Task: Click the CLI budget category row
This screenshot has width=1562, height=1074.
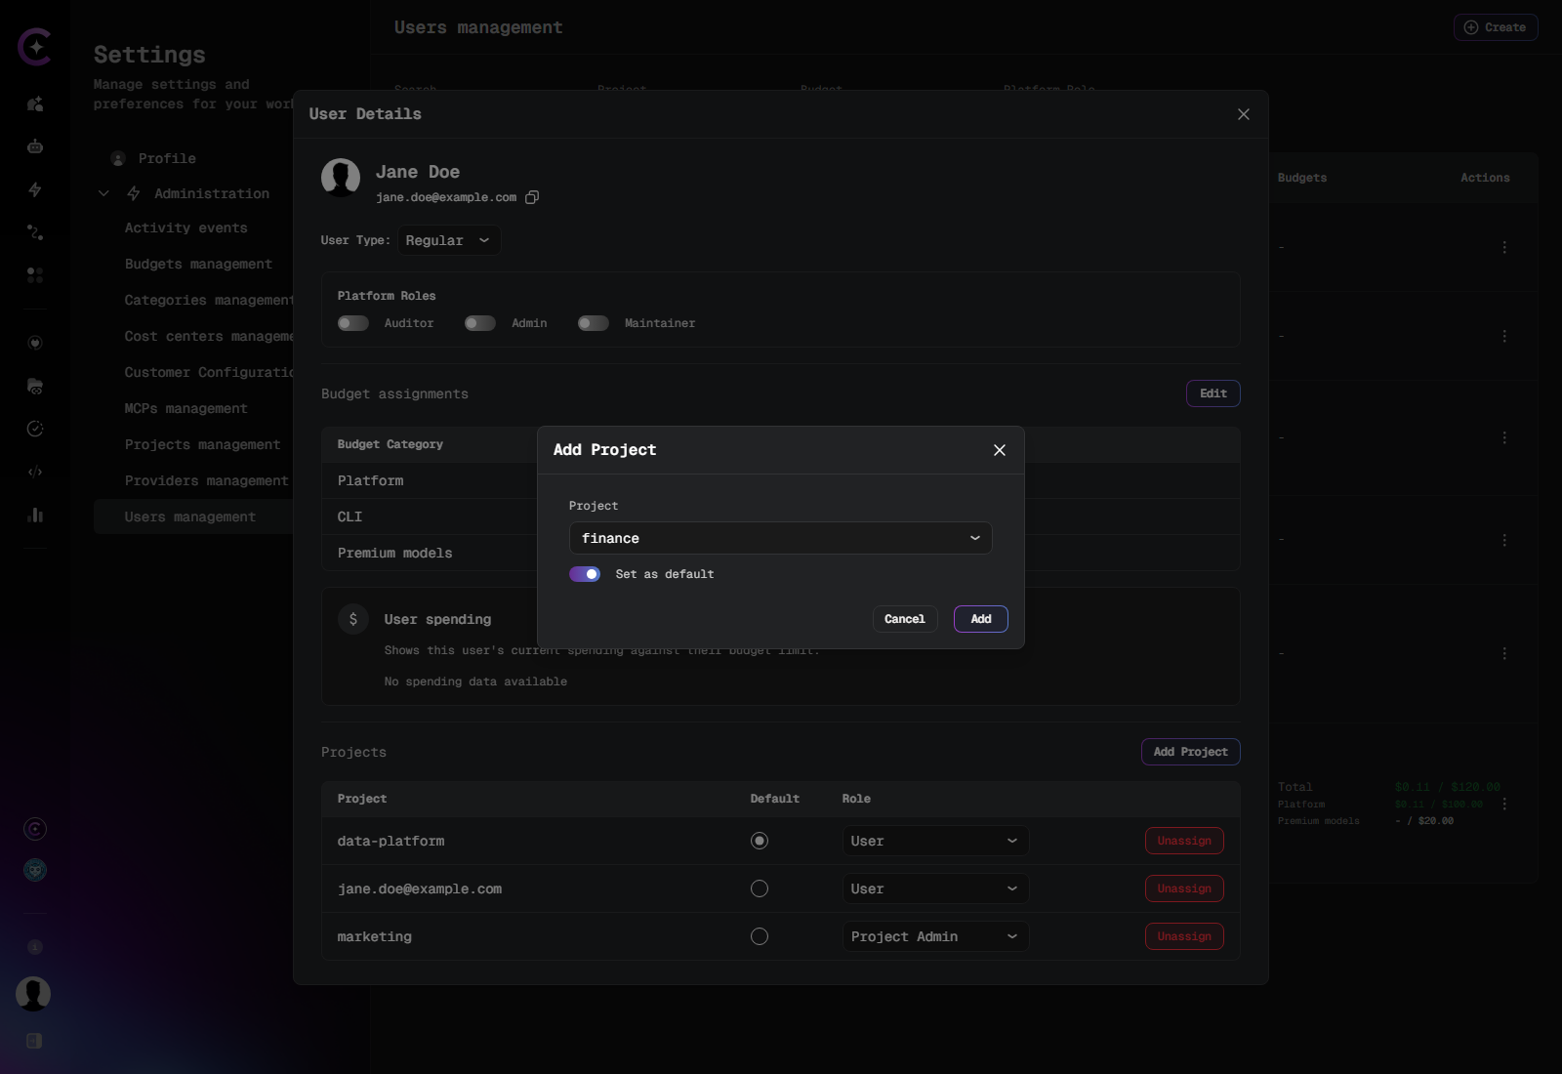Action: (430, 516)
